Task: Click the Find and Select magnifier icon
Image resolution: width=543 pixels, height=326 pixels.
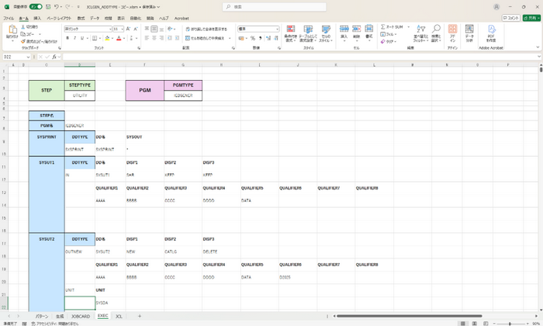Action: click(436, 29)
